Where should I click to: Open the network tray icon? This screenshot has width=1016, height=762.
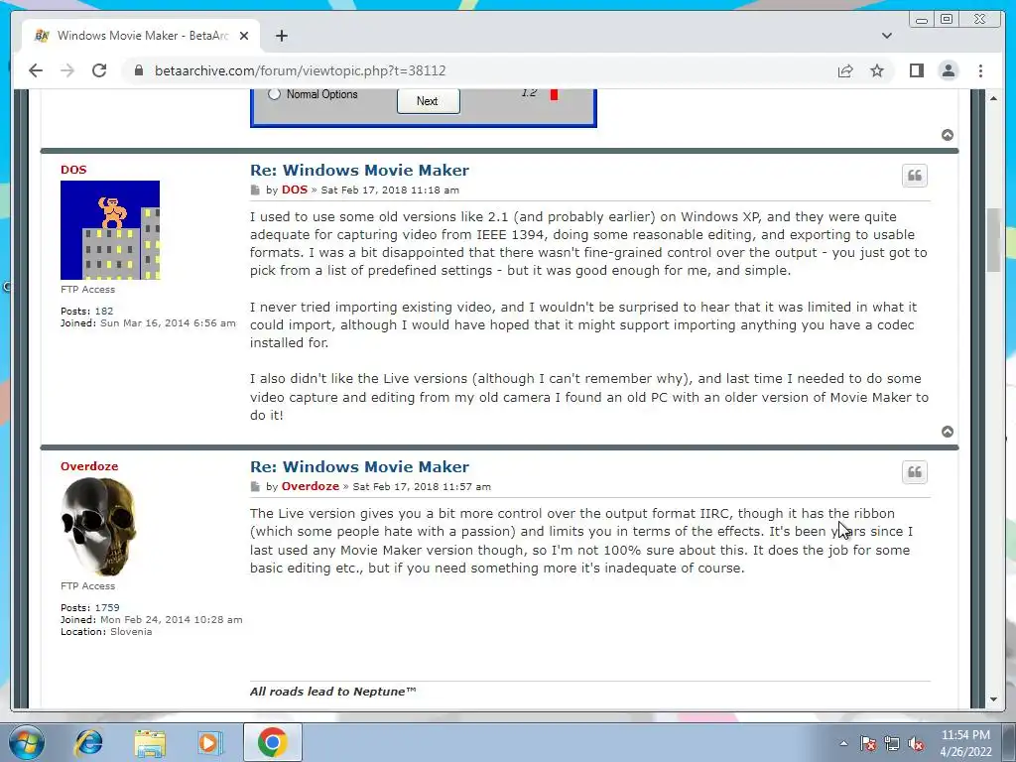[x=892, y=743]
